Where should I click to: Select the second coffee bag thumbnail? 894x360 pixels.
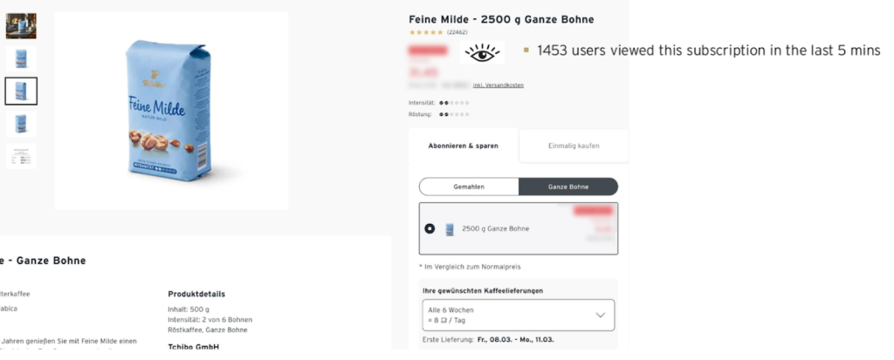pyautogui.click(x=21, y=58)
